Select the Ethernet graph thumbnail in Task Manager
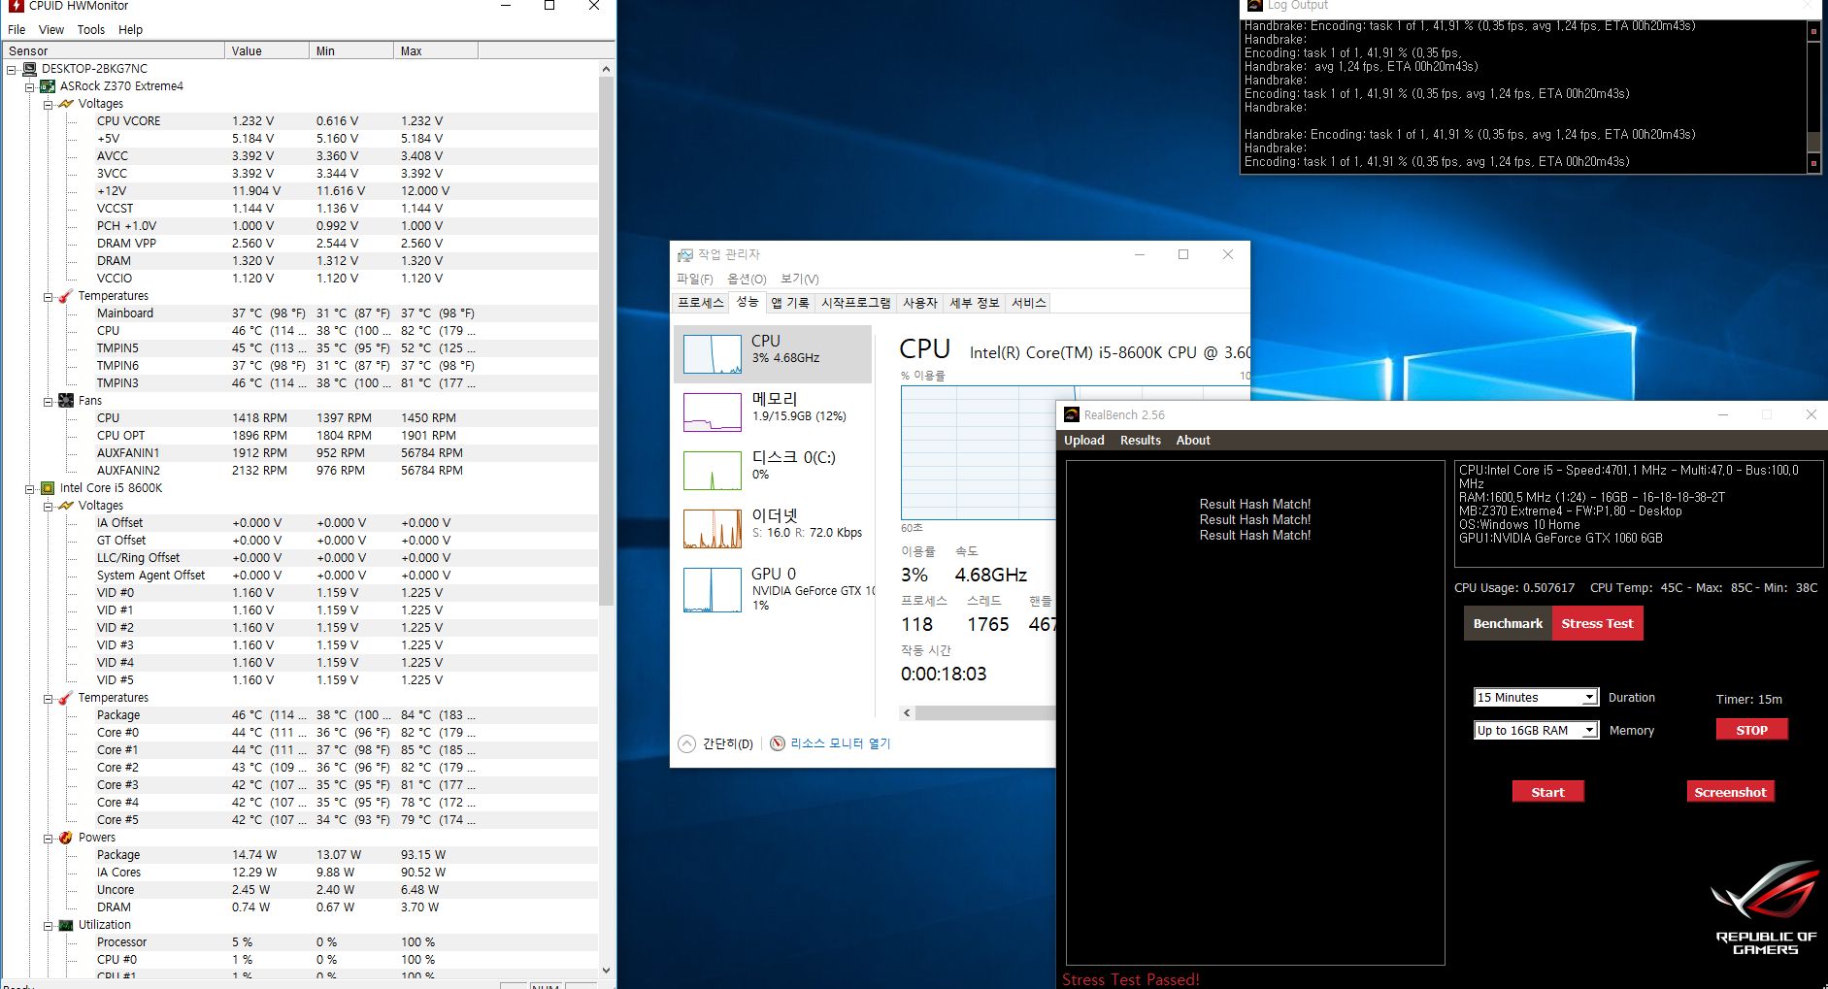Screen dimensions: 1828x989 713,529
